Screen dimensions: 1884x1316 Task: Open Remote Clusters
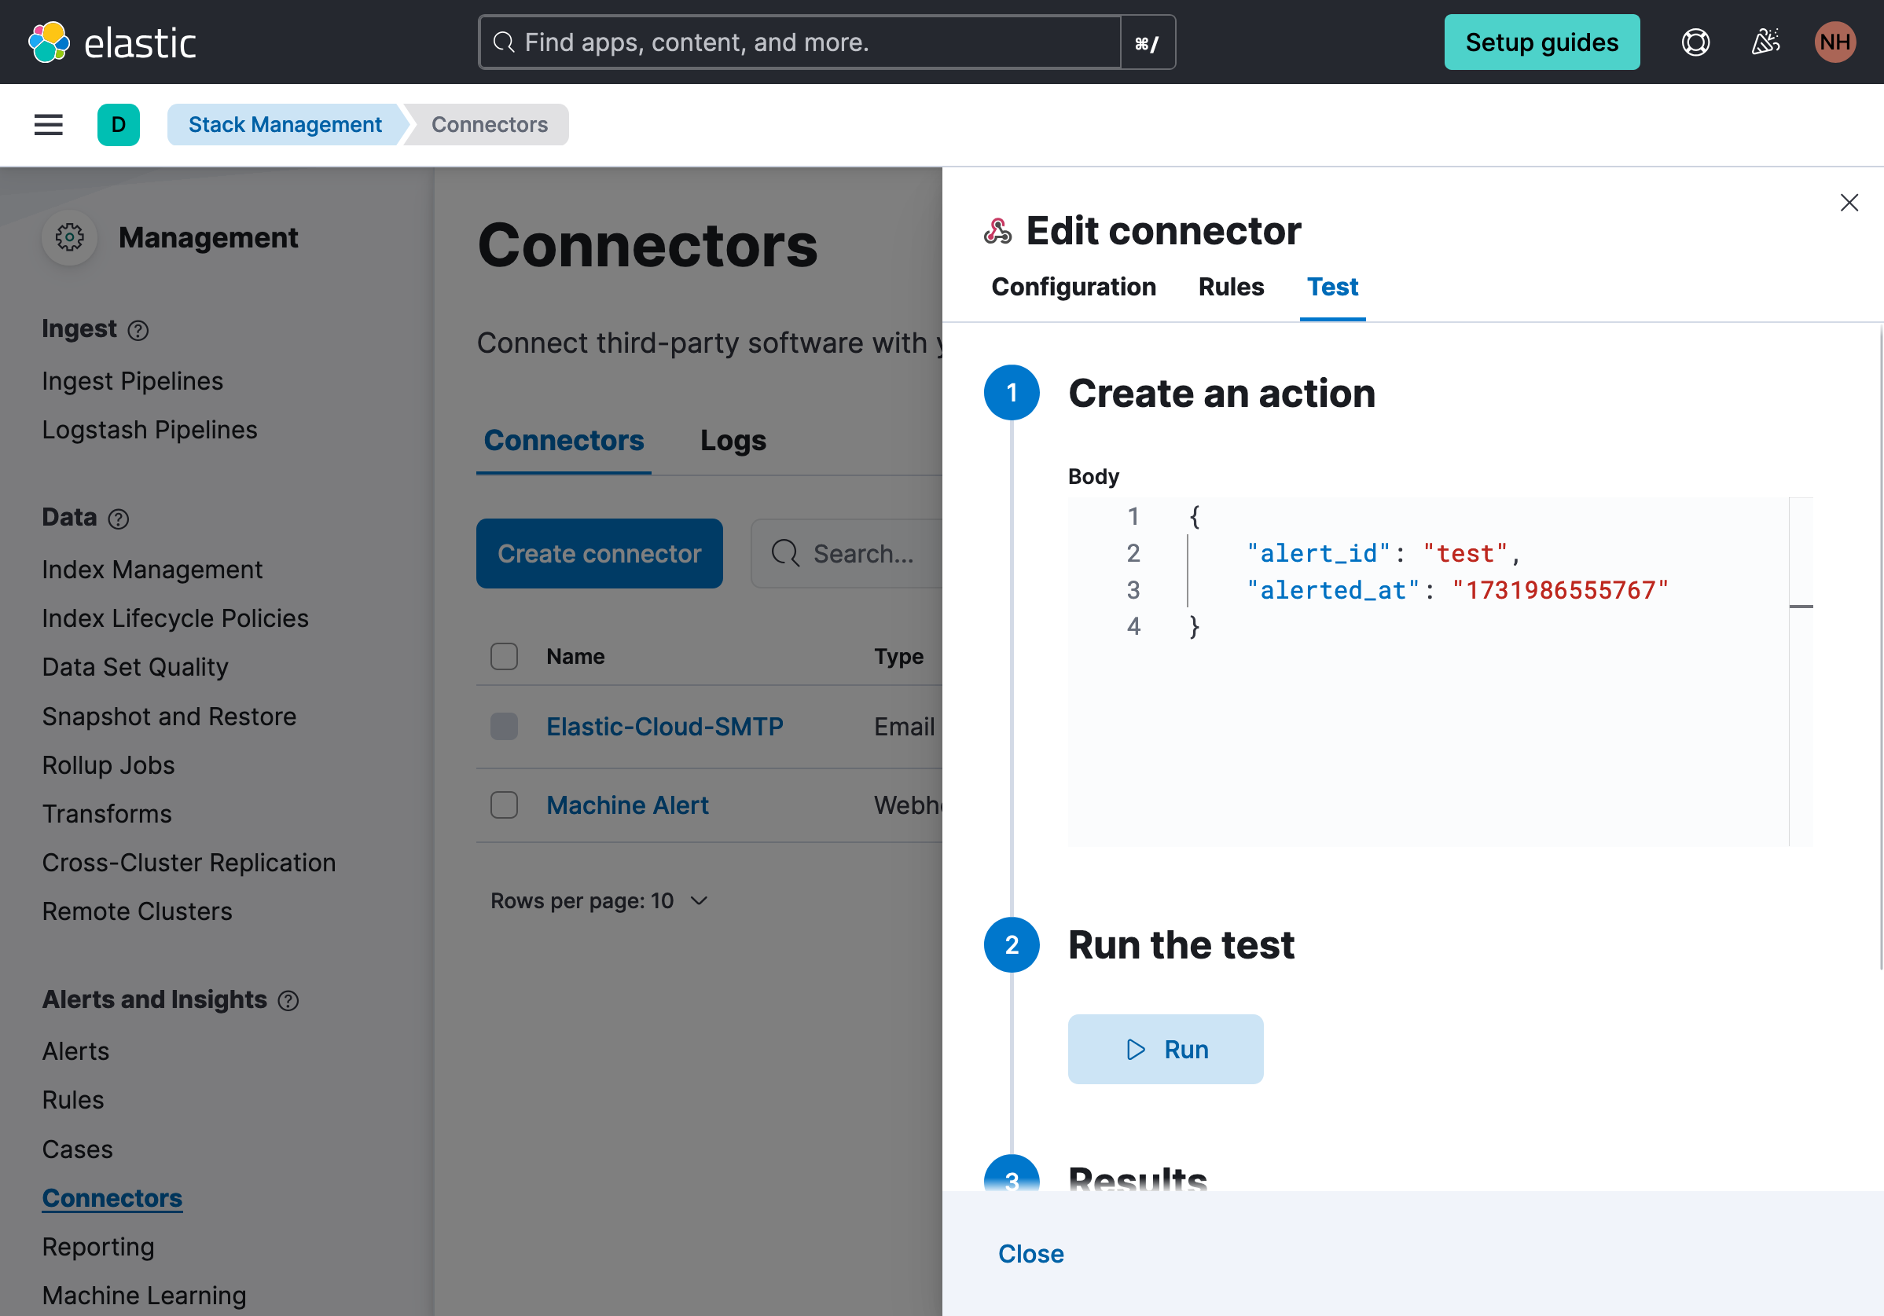pos(137,911)
